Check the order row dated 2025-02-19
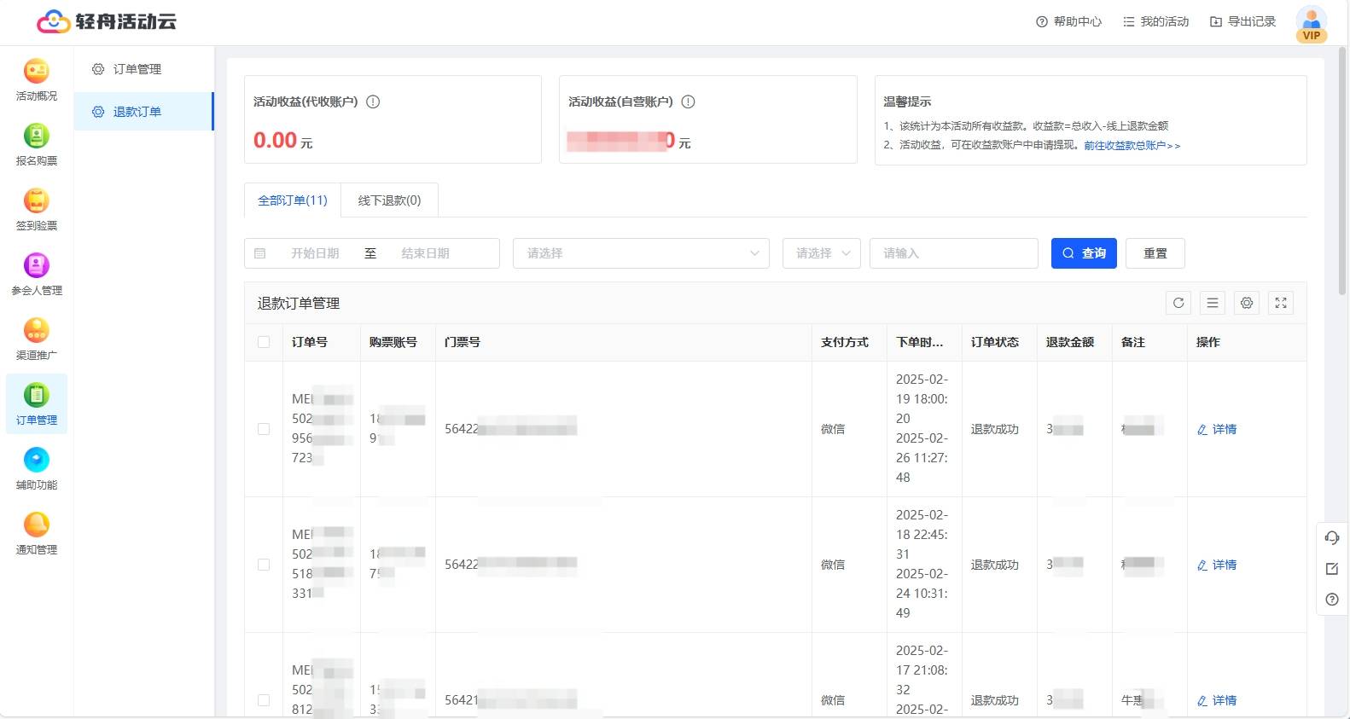 click(264, 429)
